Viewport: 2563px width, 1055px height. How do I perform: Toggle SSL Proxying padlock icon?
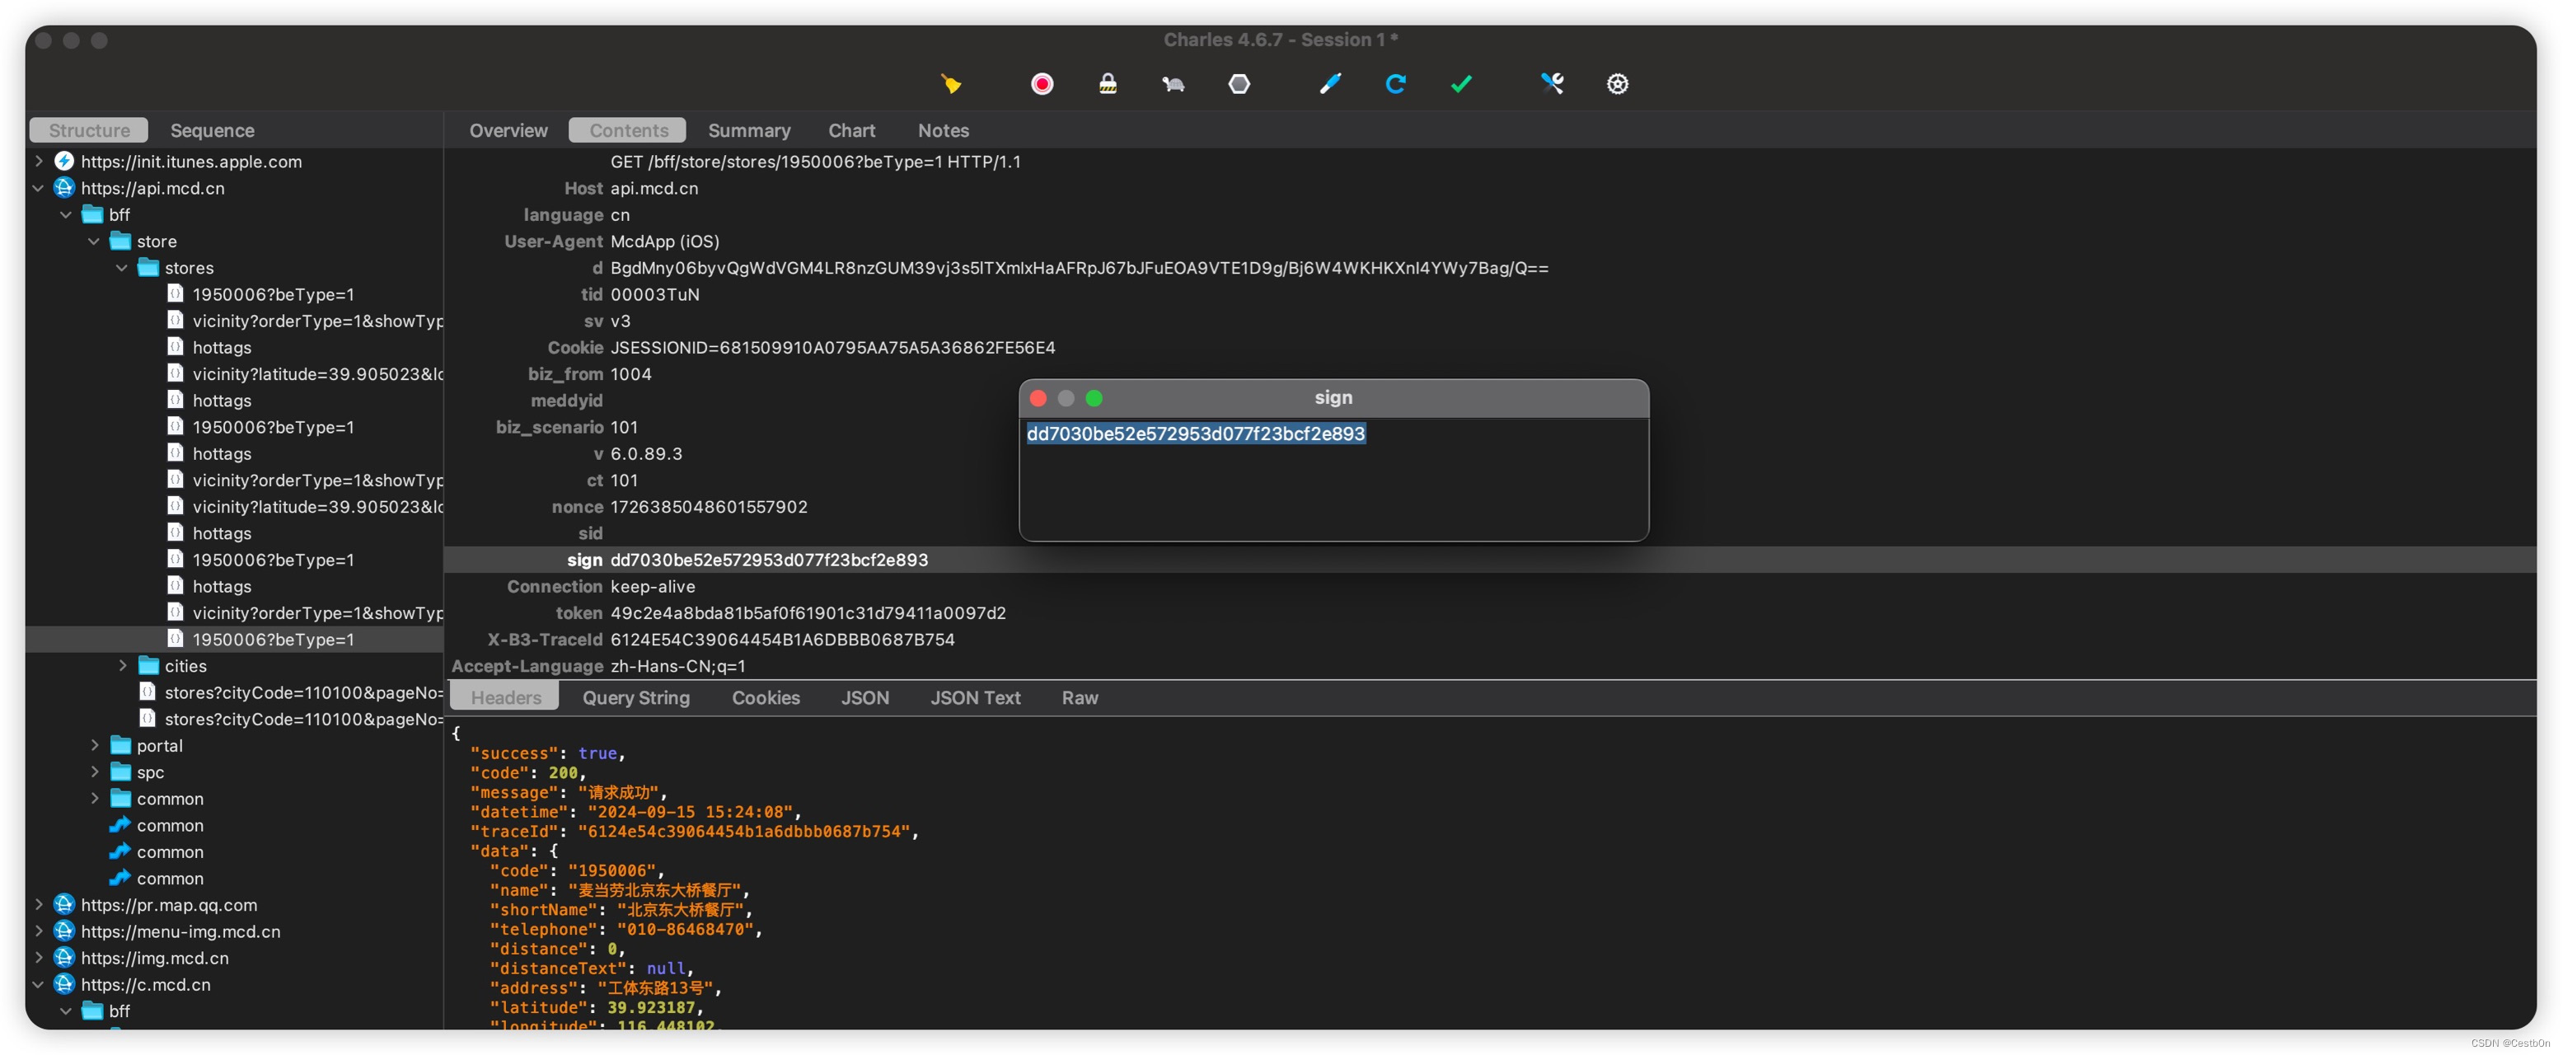1107,83
